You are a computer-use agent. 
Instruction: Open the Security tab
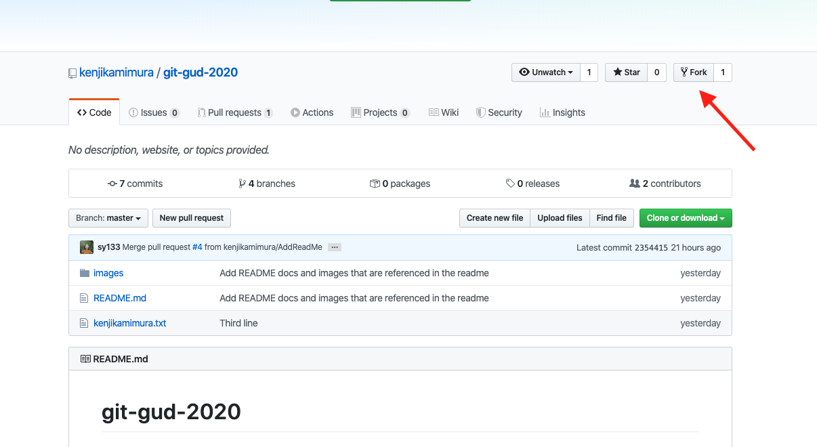tap(499, 112)
